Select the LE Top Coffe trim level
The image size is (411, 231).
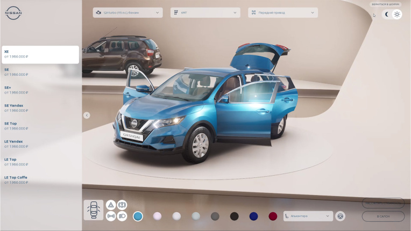tap(40, 180)
